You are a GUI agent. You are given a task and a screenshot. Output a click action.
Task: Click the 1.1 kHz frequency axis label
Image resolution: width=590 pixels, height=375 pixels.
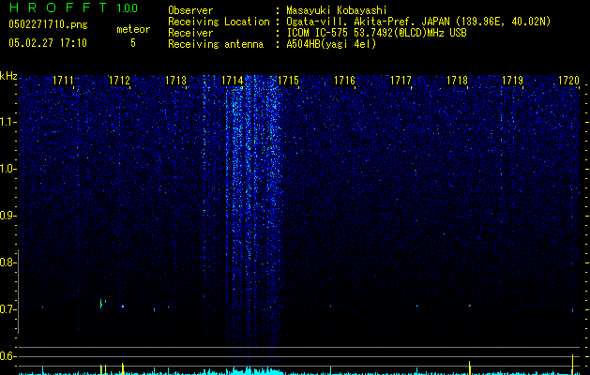[x=7, y=122]
